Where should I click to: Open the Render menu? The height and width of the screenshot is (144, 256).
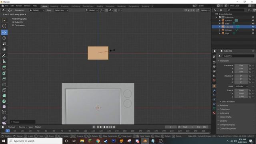[x=19, y=6]
